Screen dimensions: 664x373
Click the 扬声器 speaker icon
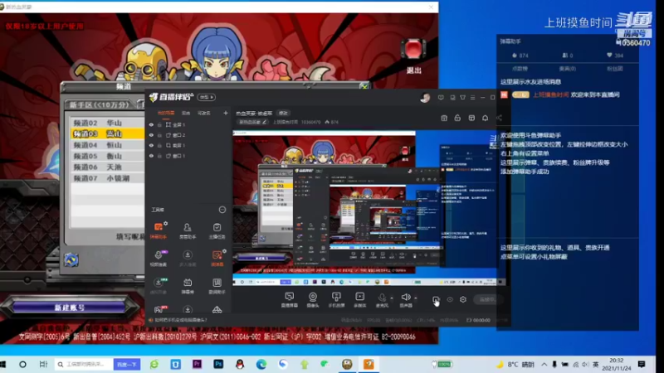[x=406, y=298]
